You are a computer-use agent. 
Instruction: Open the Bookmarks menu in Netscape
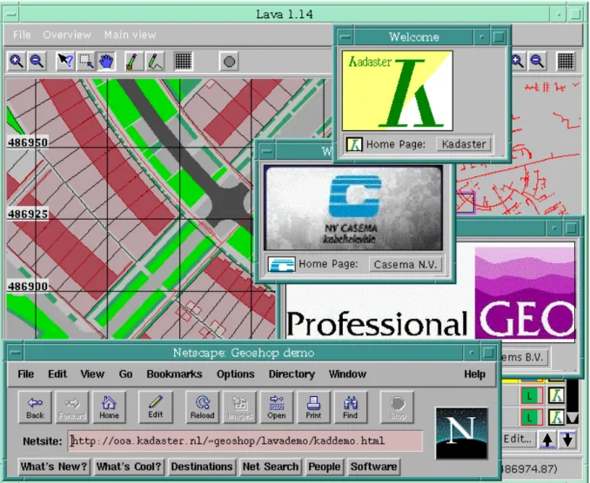point(174,374)
